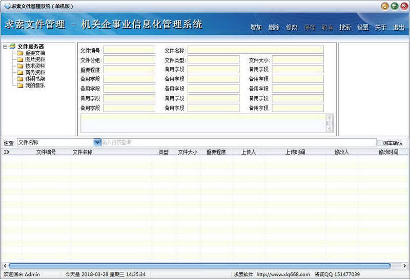Focus the 文件大小 input field
Viewport: 410px width, 279px height.
point(298,59)
